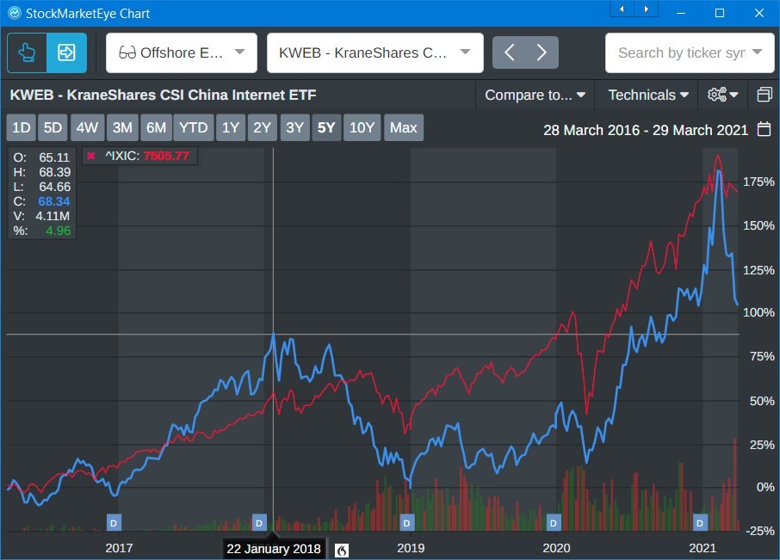780x560 pixels.
Task: Open the KWEB - KraneShares ticker dropdown
Action: 375,52
